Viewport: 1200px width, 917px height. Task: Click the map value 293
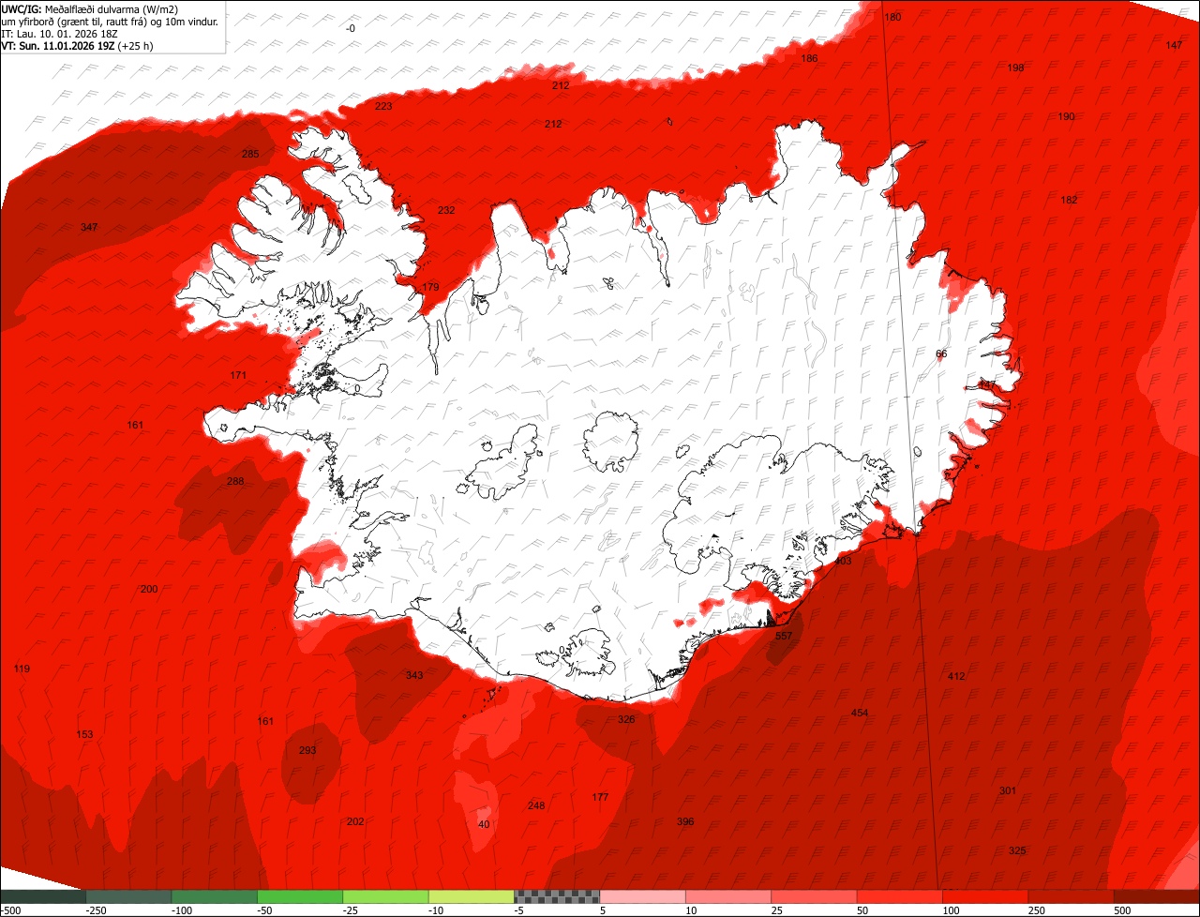pyautogui.click(x=307, y=750)
